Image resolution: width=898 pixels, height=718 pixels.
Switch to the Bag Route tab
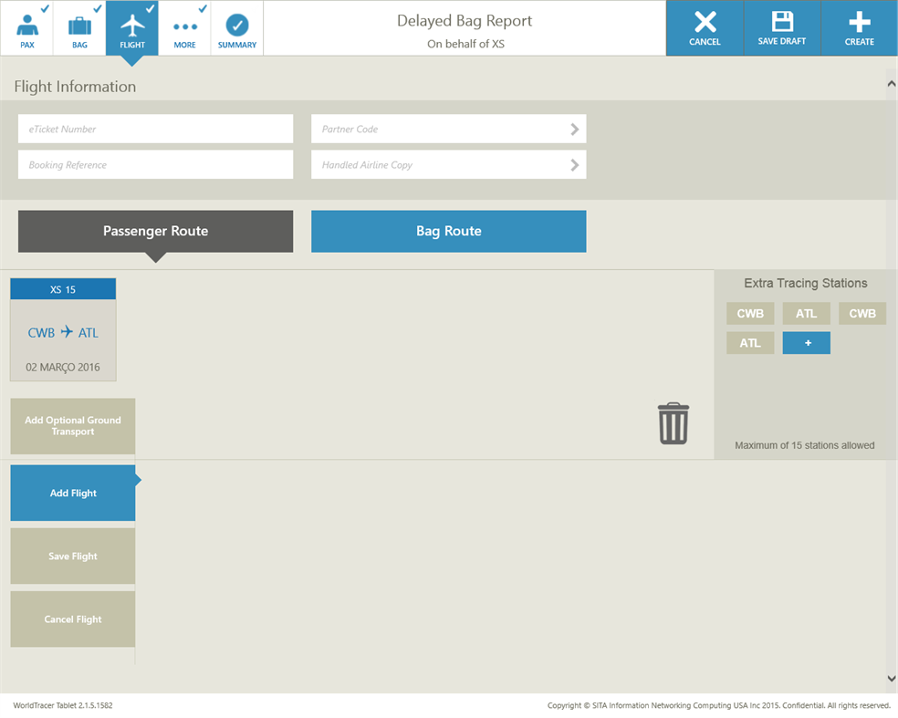(x=448, y=231)
